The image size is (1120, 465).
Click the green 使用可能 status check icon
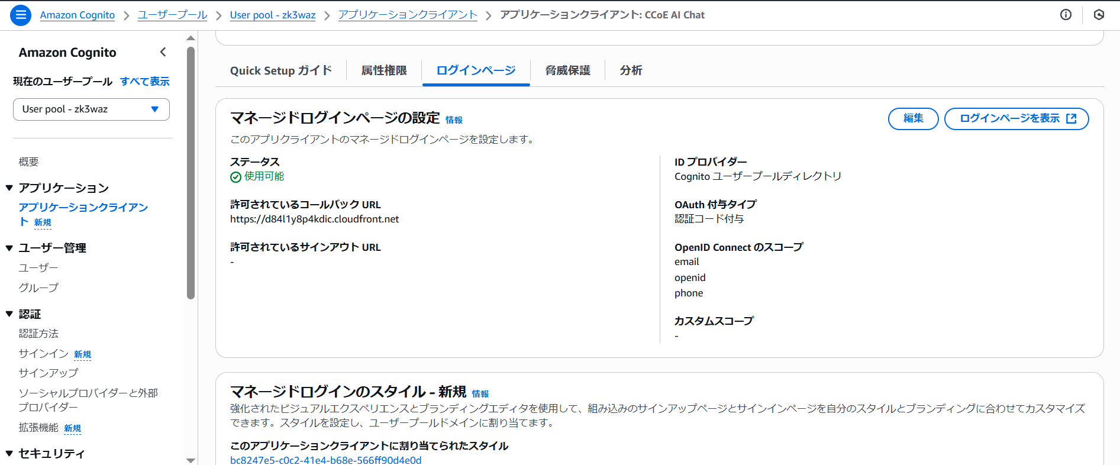pos(235,177)
